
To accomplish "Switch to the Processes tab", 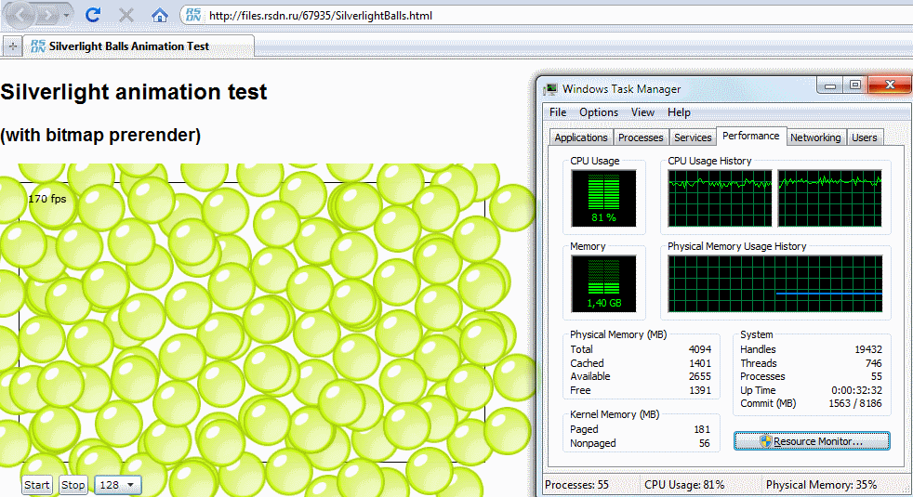I will point(641,137).
